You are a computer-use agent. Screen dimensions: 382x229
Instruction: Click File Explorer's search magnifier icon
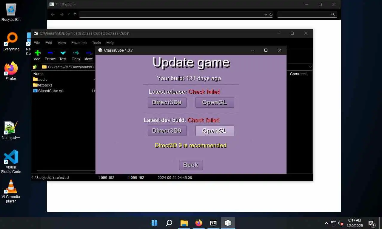333,14
